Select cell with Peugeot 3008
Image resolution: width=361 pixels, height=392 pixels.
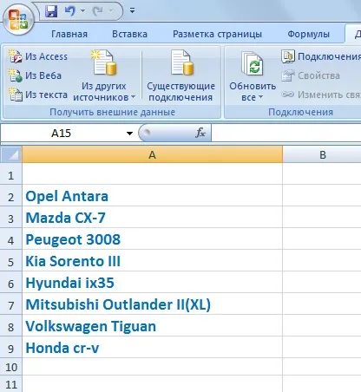click(x=152, y=239)
